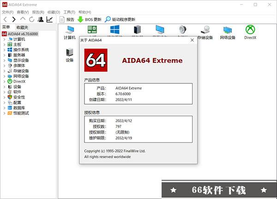Screen dimensions: 277x199
Task: Select 设备 in the sidebar tree
Action: coord(18,87)
